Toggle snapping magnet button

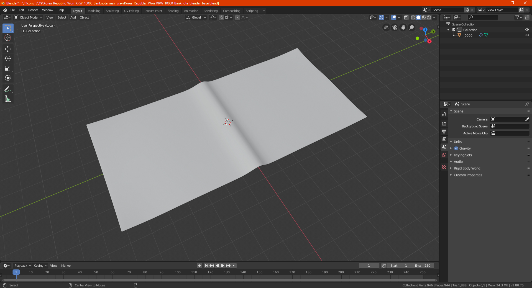tap(221, 17)
